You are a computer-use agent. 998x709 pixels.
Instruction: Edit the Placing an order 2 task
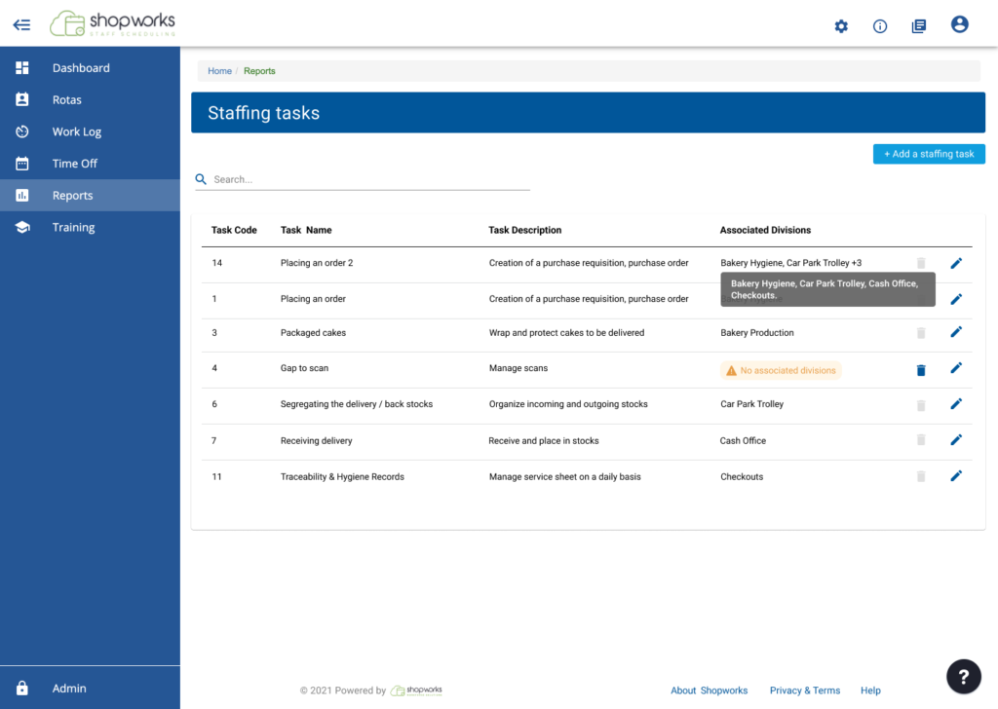pyautogui.click(x=956, y=263)
